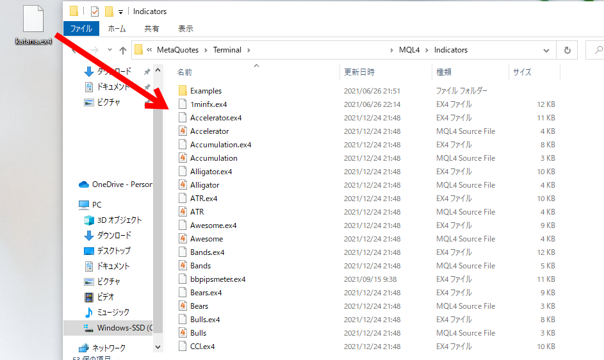Open the 3D オブジェクト folder
The height and width of the screenshot is (360, 604).
(119, 220)
